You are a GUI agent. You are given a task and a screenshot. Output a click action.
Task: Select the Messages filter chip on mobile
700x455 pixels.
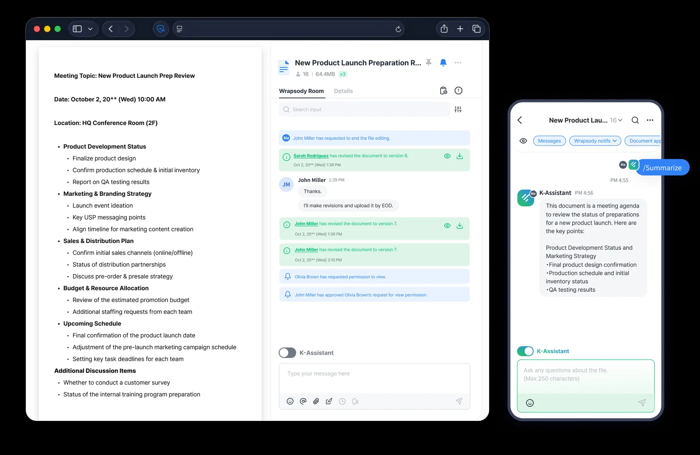tap(549, 141)
